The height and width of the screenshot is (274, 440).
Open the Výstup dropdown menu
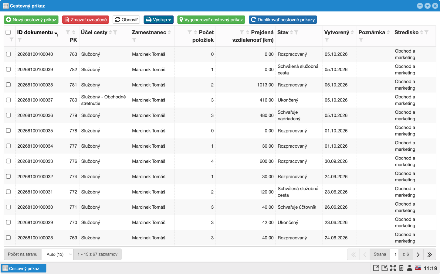(x=158, y=20)
